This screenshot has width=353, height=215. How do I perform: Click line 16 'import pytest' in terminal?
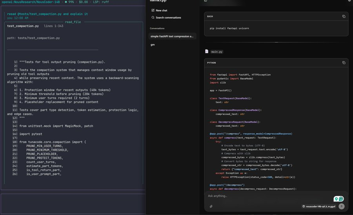[x=31, y=134]
